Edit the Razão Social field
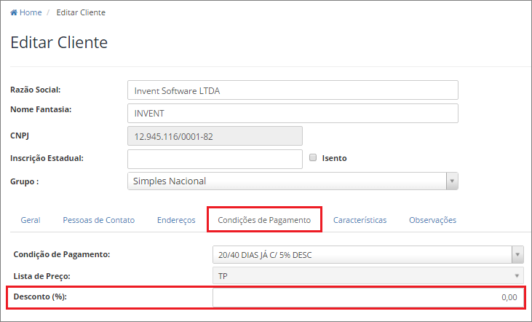Image resolution: width=532 pixels, height=322 pixels. (x=293, y=90)
